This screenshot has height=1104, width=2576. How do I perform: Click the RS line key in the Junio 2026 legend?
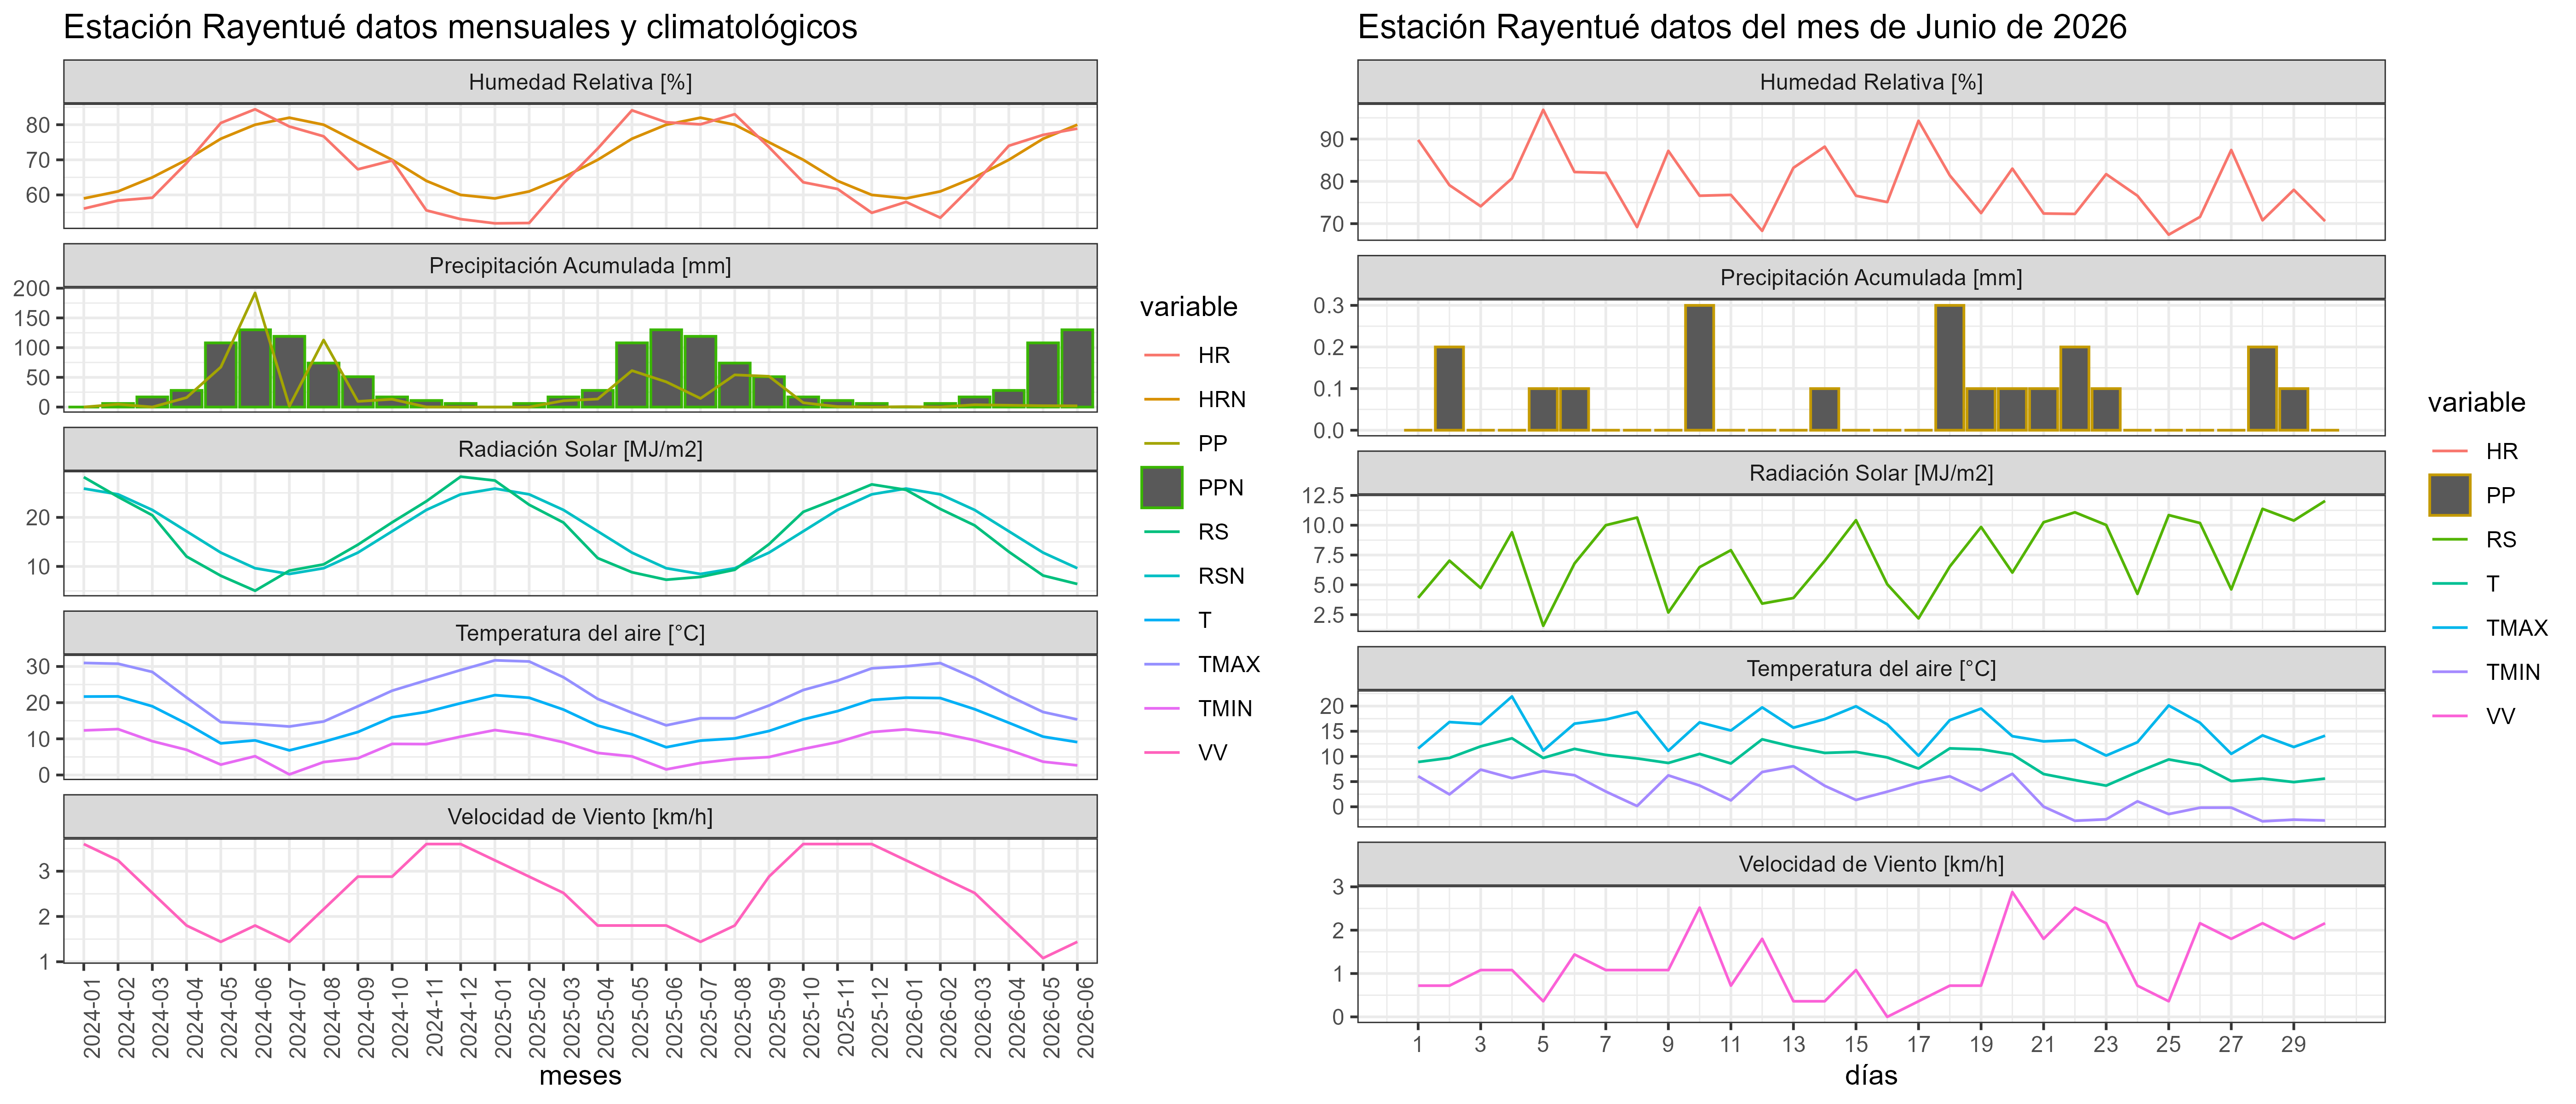pyautogui.click(x=2450, y=539)
